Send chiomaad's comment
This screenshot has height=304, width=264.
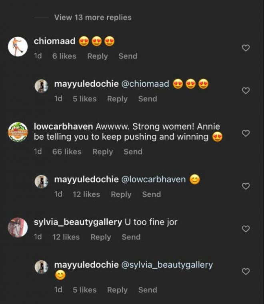coord(128,56)
